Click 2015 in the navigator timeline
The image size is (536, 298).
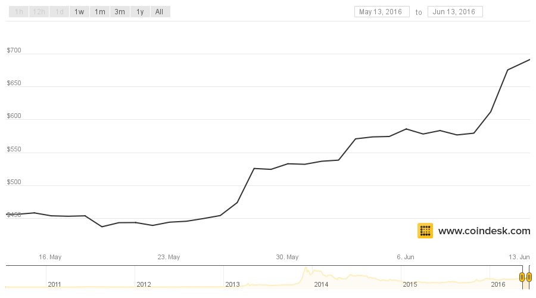[x=410, y=284]
